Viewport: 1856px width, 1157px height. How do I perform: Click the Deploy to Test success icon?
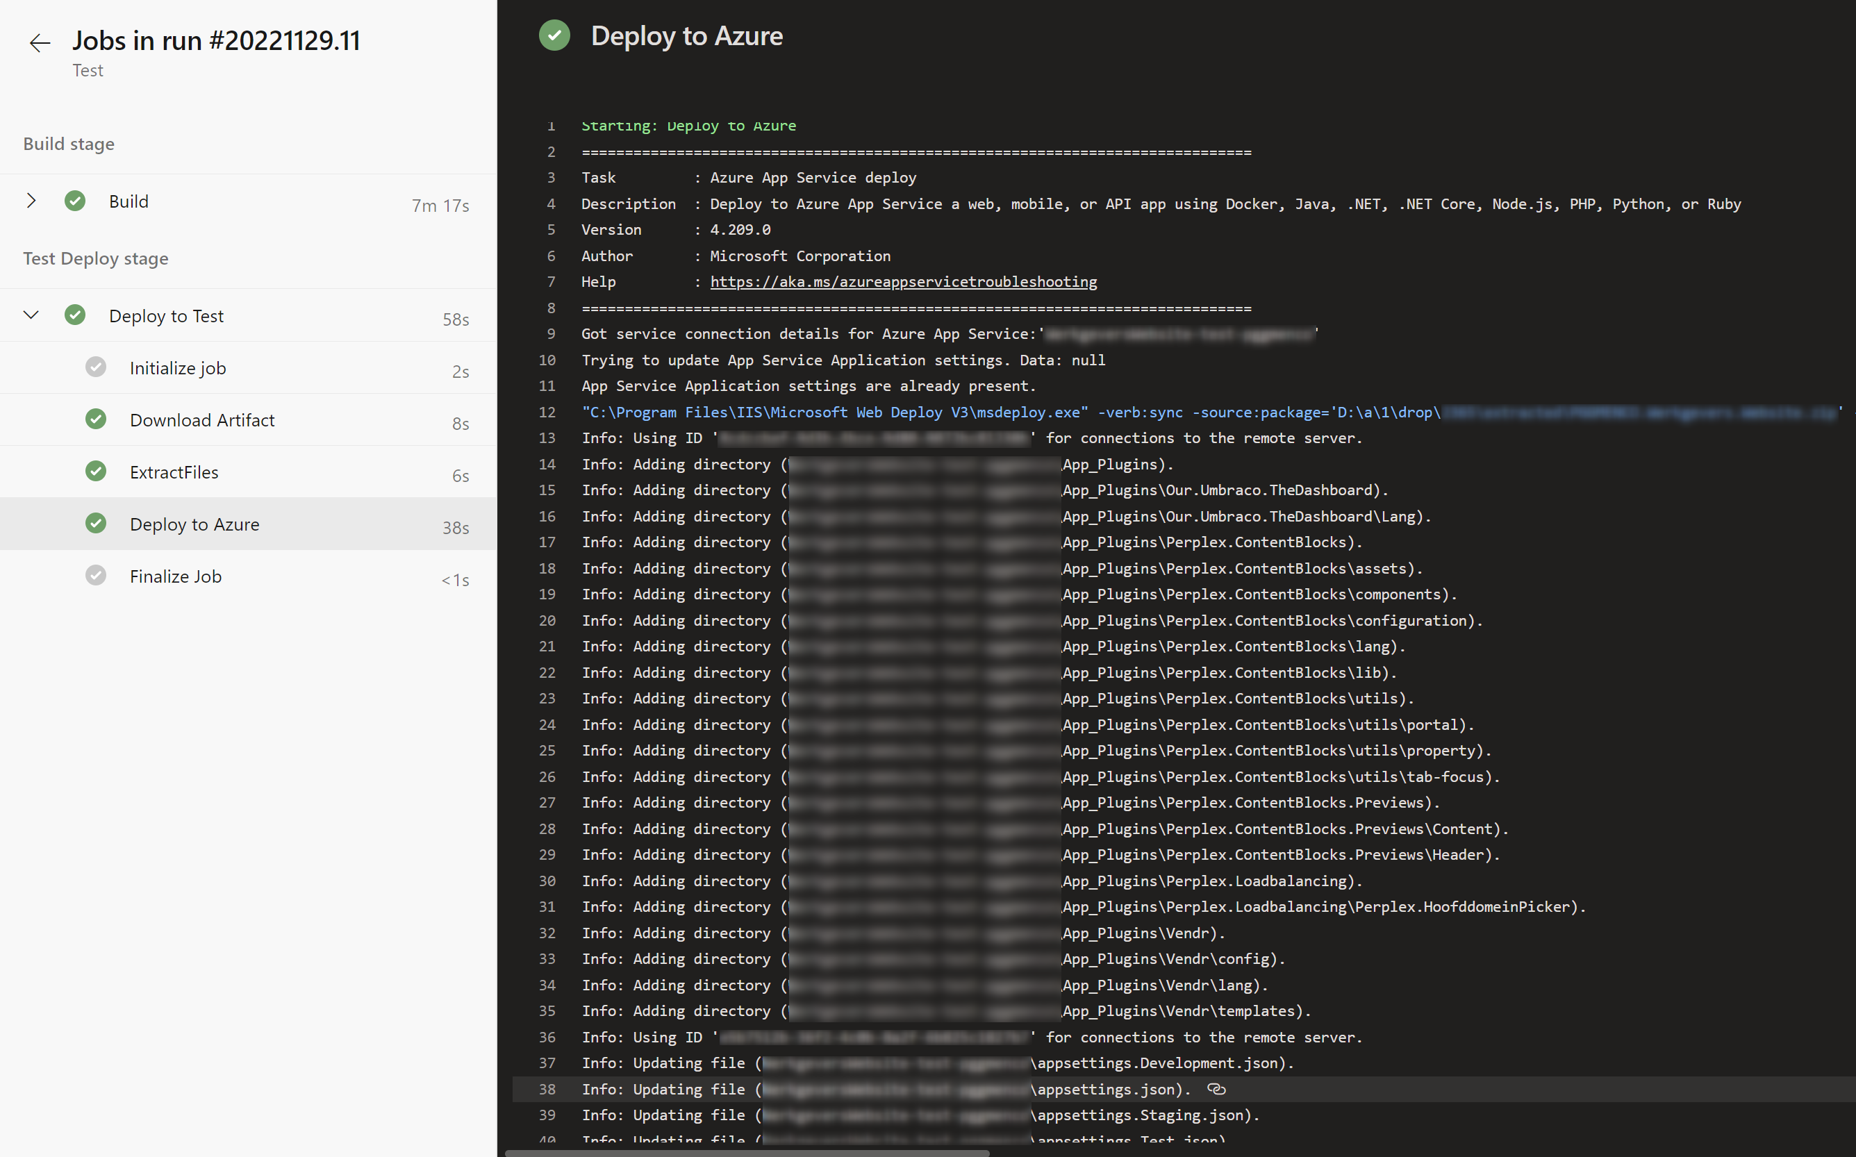point(75,315)
